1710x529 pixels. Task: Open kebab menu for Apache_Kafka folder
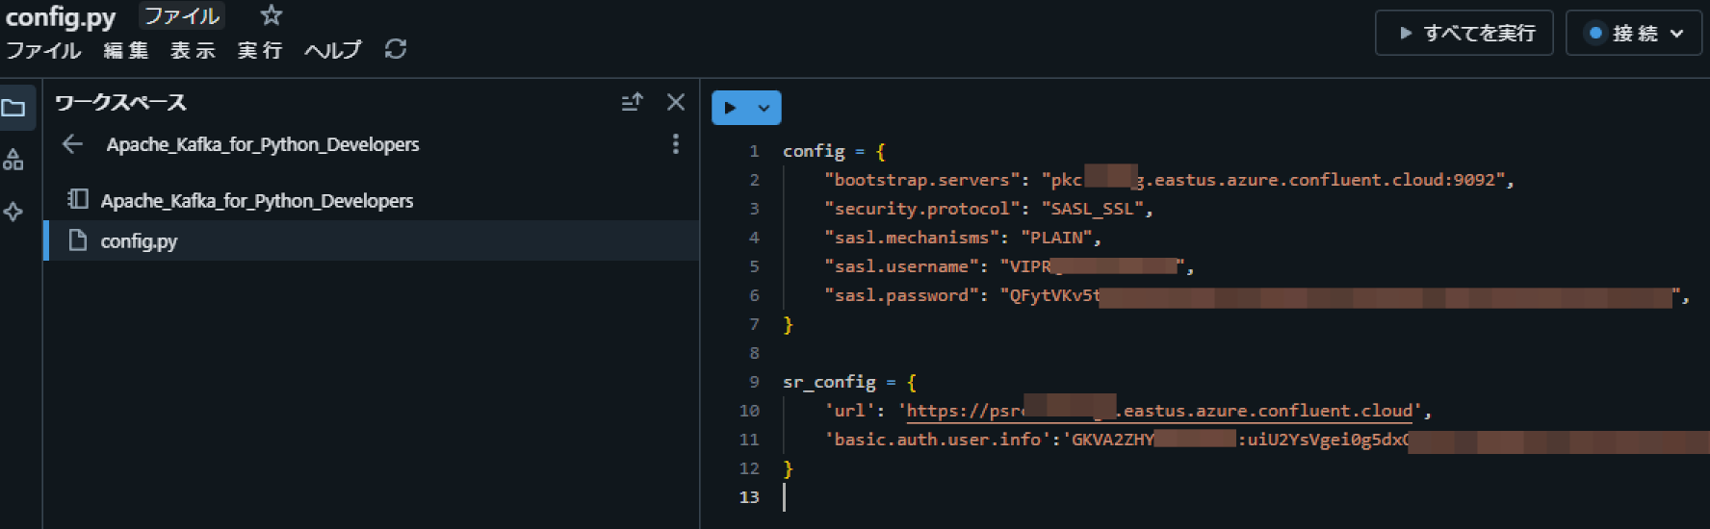coord(676,144)
